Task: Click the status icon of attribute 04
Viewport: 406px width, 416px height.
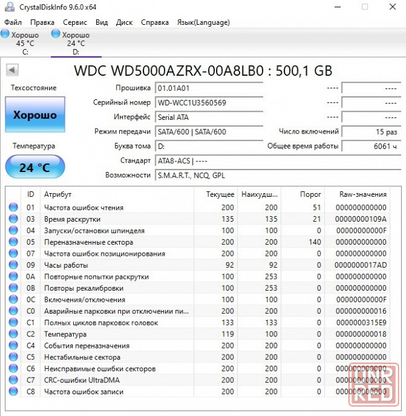Action: point(13,230)
